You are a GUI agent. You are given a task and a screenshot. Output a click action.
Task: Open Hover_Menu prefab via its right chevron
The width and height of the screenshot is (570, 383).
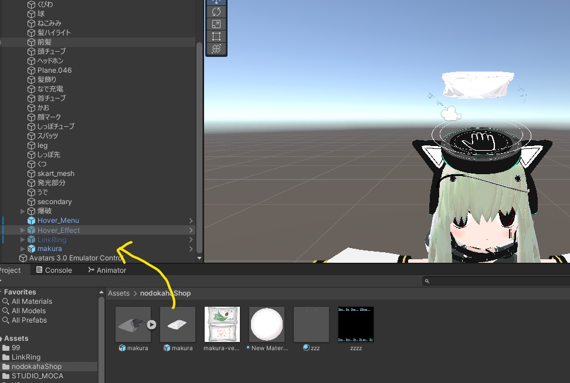(191, 221)
